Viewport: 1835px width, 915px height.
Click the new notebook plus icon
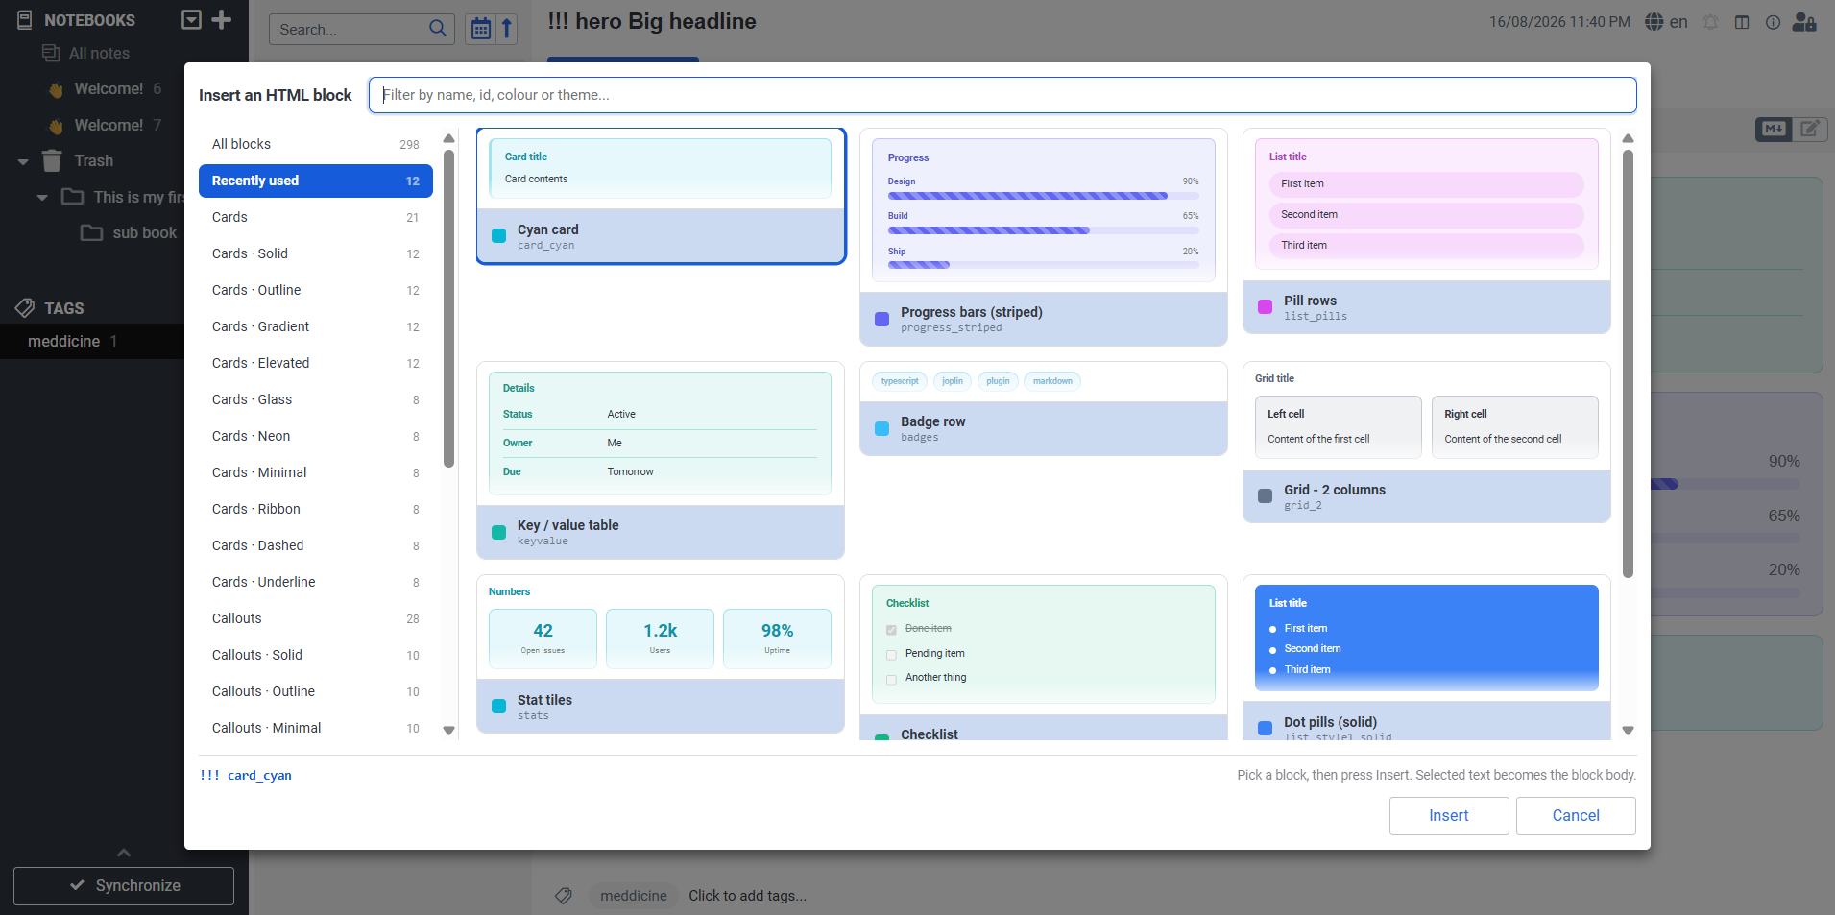222,20
